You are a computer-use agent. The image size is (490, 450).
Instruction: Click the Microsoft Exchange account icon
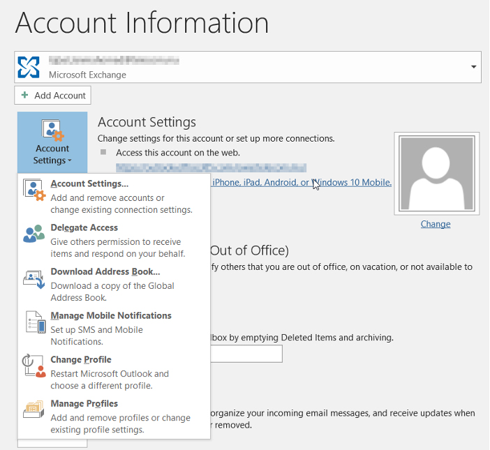point(29,67)
